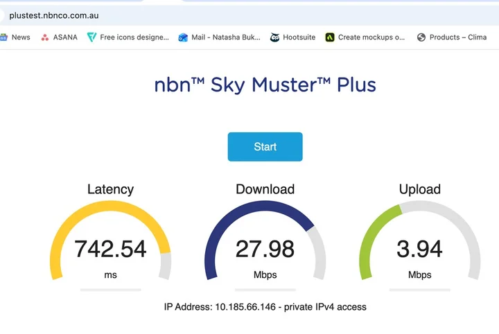This screenshot has height=334, width=499.
Task: Select the Hootsuite bookmark text
Action: (x=299, y=37)
